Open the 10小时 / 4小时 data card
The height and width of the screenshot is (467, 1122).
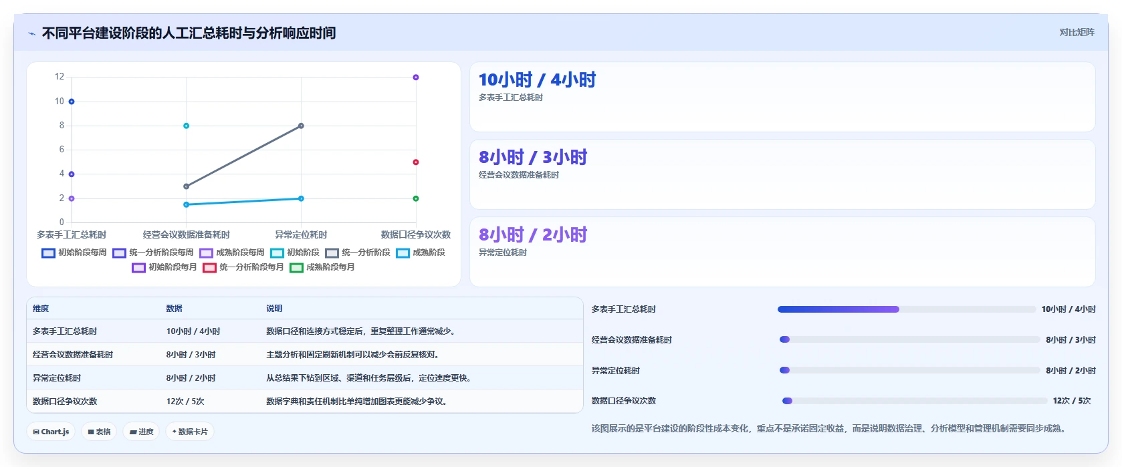point(782,97)
